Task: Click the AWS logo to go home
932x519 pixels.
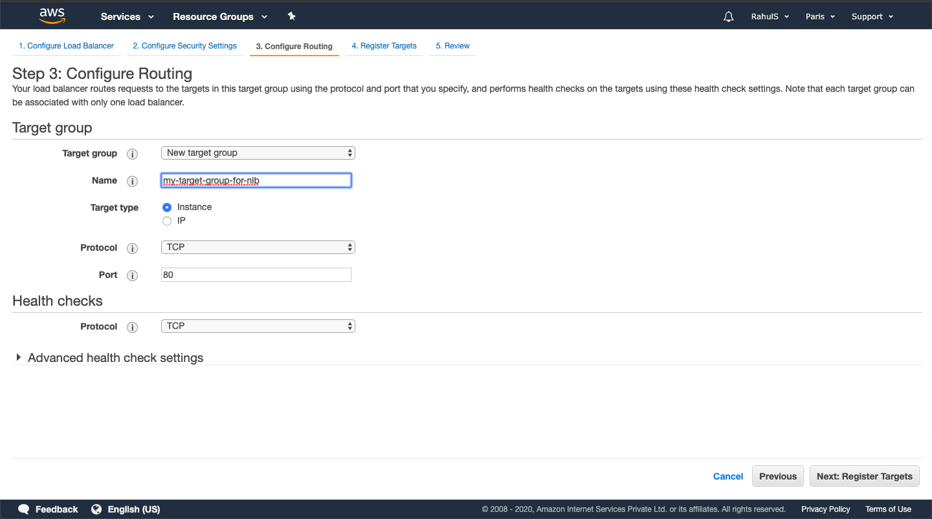Action: click(x=51, y=15)
